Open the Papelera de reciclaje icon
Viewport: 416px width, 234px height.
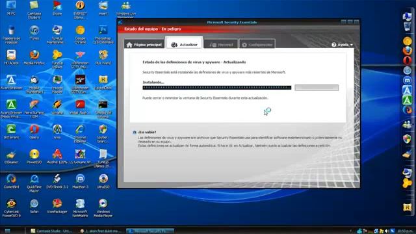[x=11, y=34]
